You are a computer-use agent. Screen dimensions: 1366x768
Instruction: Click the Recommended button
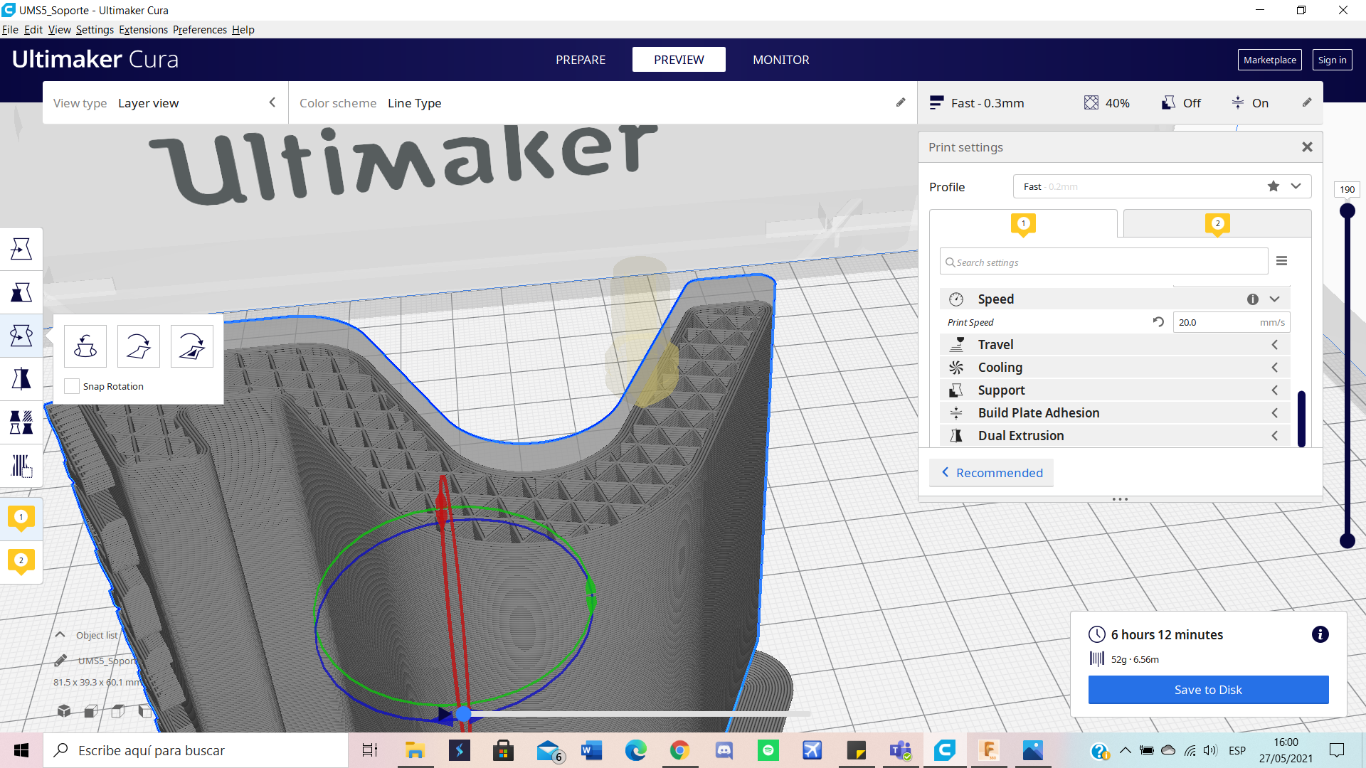pos(991,473)
